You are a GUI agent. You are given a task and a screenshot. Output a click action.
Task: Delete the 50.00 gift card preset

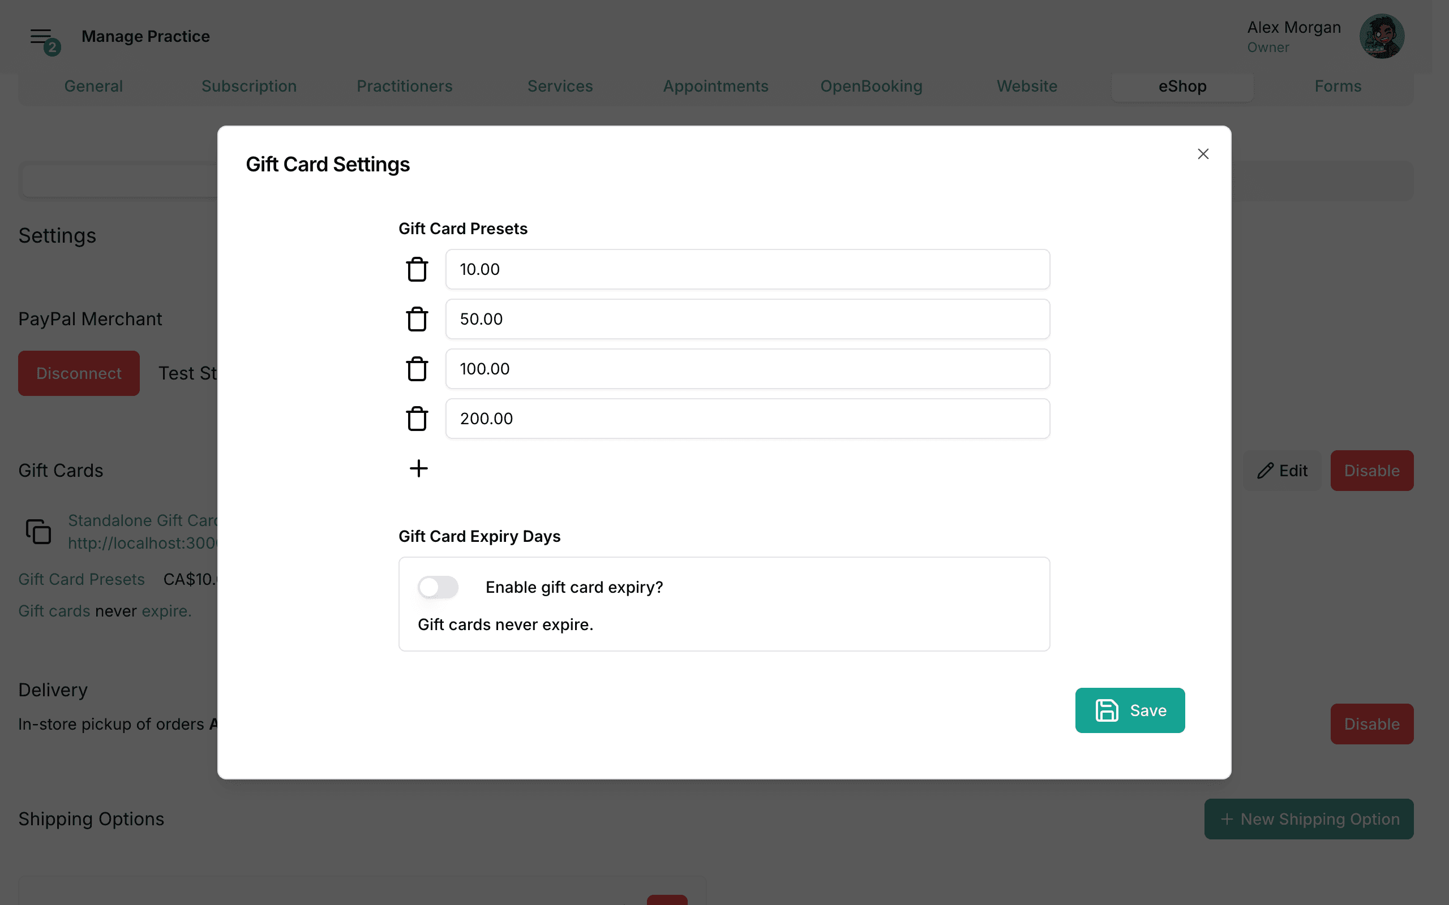tap(417, 319)
